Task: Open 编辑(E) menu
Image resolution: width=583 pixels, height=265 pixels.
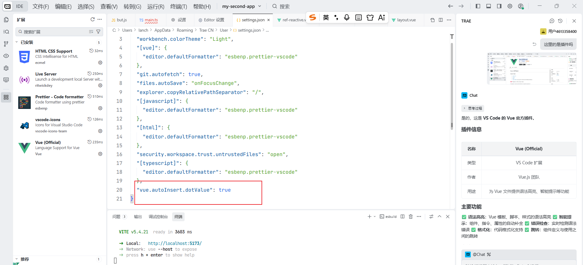Action: tap(63, 6)
